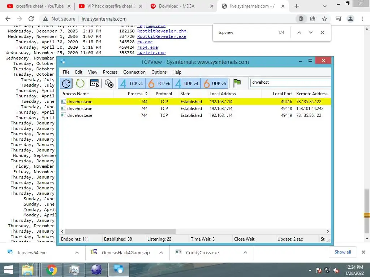Sort by Remote Address column header
The image size is (370, 277).
coord(312,94)
